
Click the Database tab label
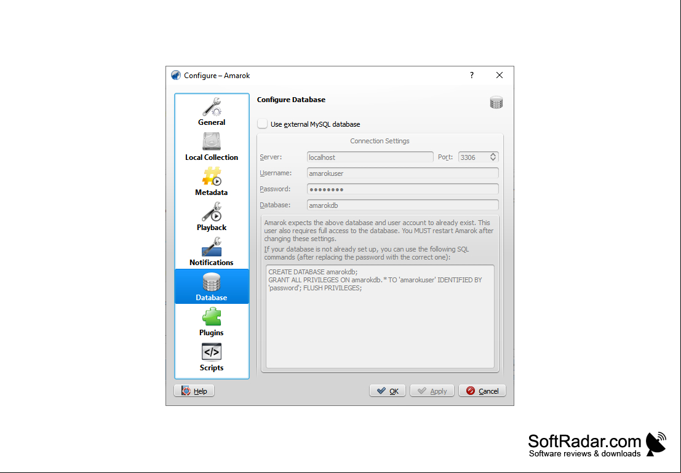212,298
